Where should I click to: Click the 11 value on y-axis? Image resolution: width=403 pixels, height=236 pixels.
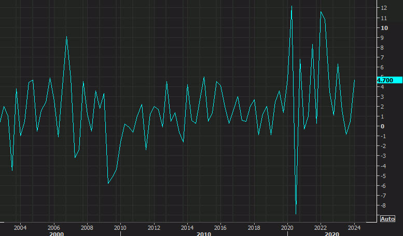pos(384,18)
